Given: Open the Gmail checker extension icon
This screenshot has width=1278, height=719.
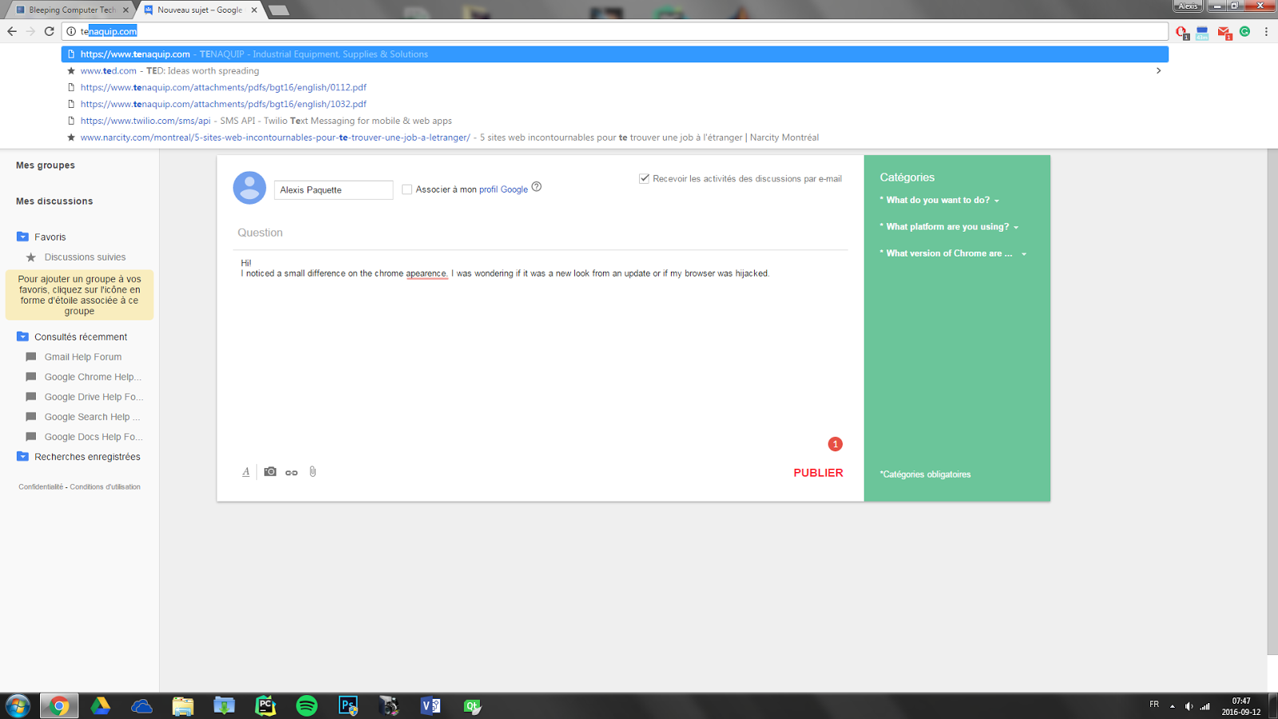Looking at the screenshot, I should [1224, 32].
